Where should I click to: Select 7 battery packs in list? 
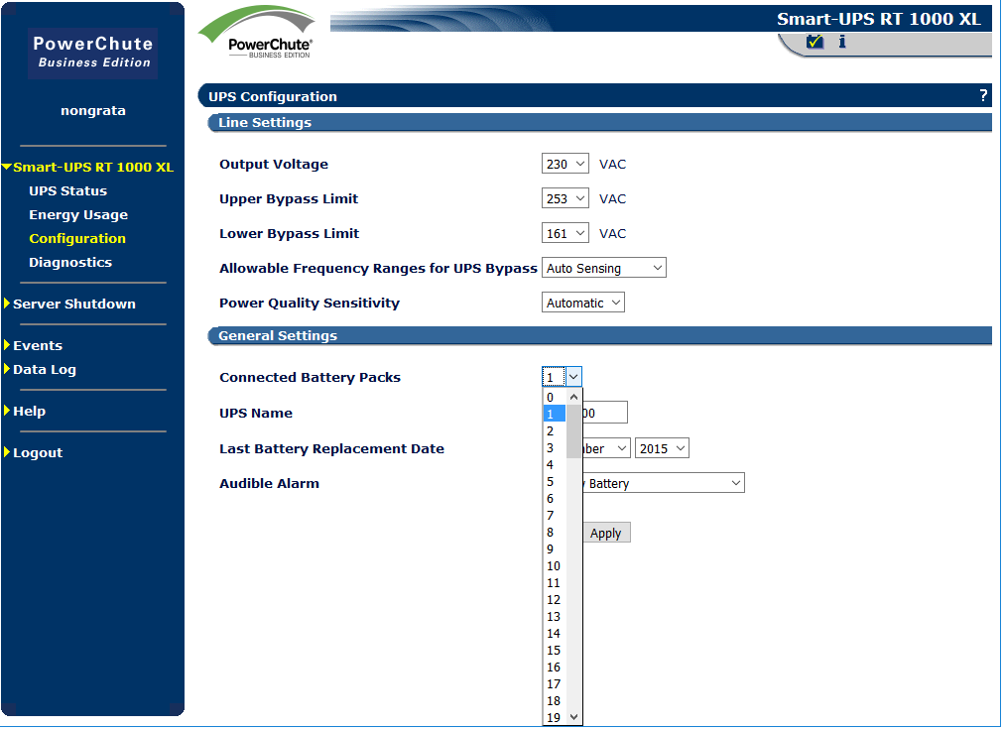pos(555,515)
